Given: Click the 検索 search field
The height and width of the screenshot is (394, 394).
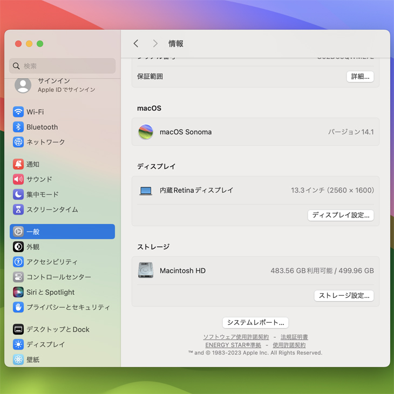Looking at the screenshot, I should tap(63, 66).
